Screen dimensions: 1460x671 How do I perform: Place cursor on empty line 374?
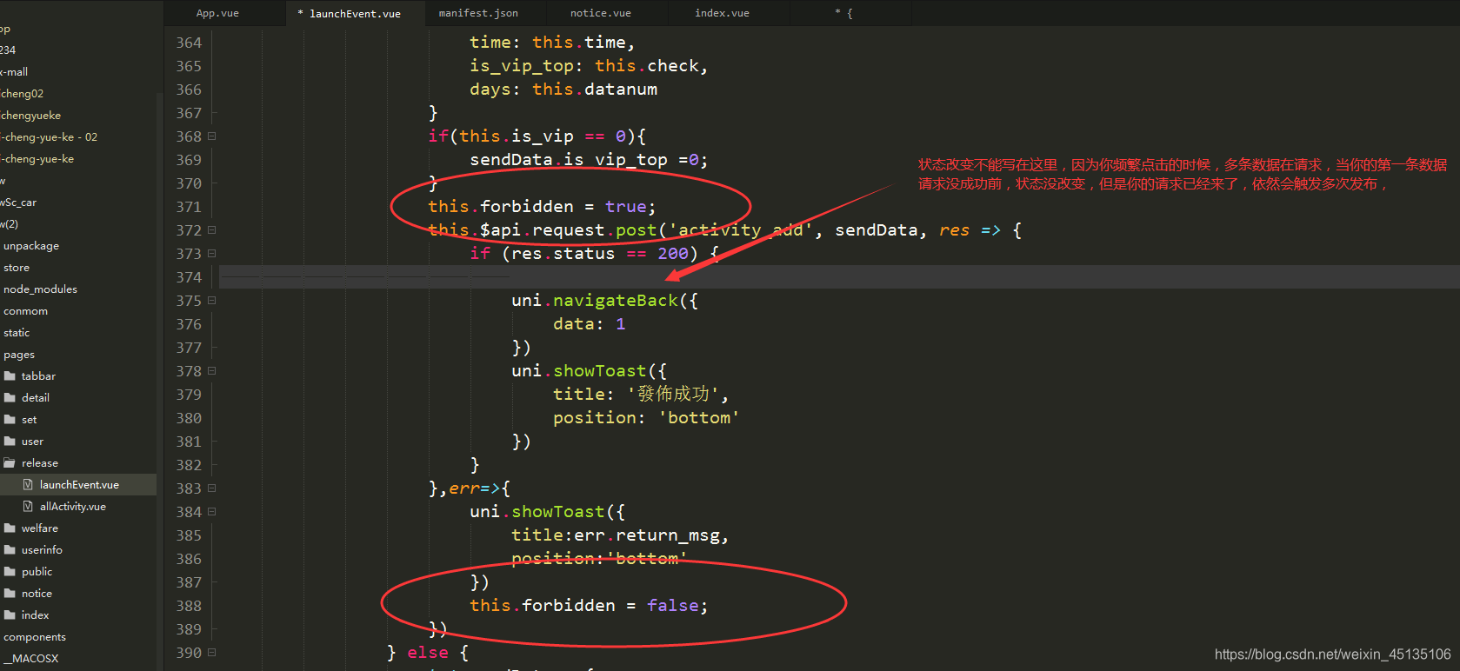click(x=839, y=277)
